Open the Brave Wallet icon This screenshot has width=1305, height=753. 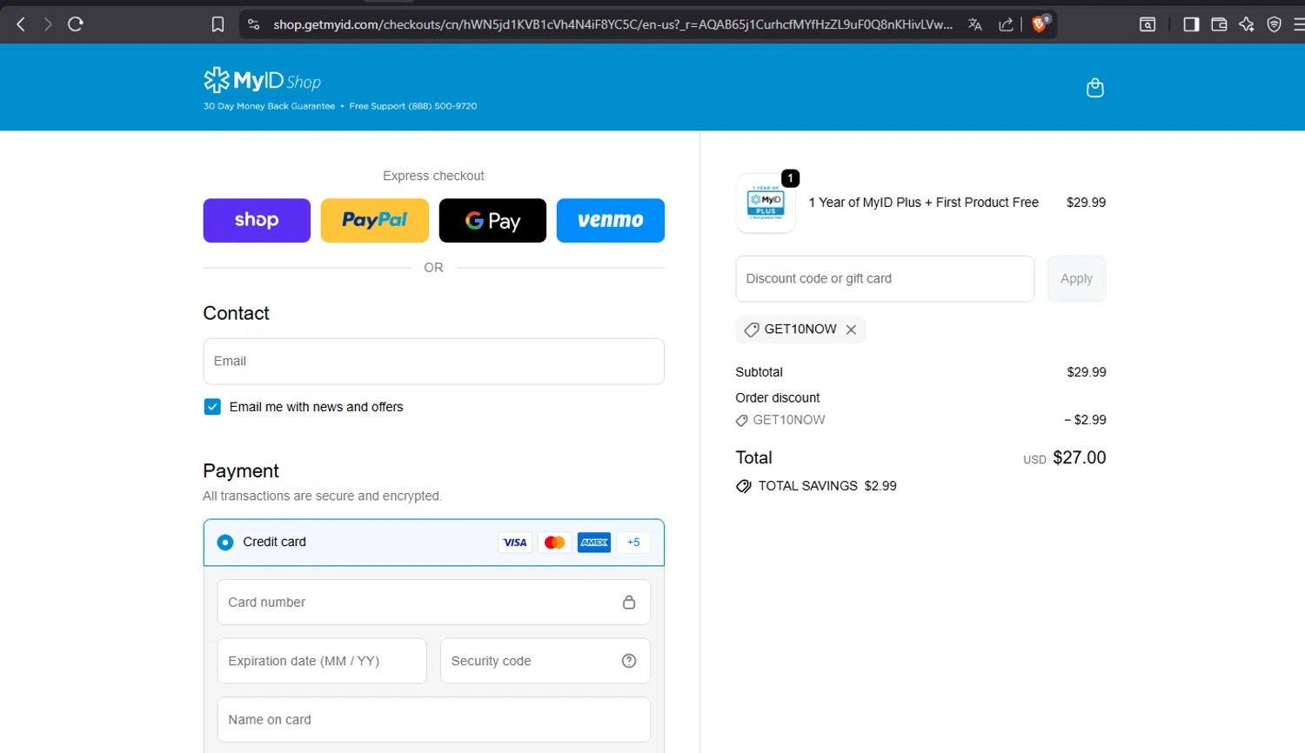point(1219,24)
